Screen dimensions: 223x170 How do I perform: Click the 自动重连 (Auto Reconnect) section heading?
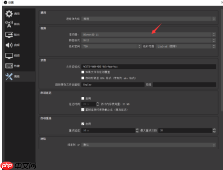(x=46, y=119)
